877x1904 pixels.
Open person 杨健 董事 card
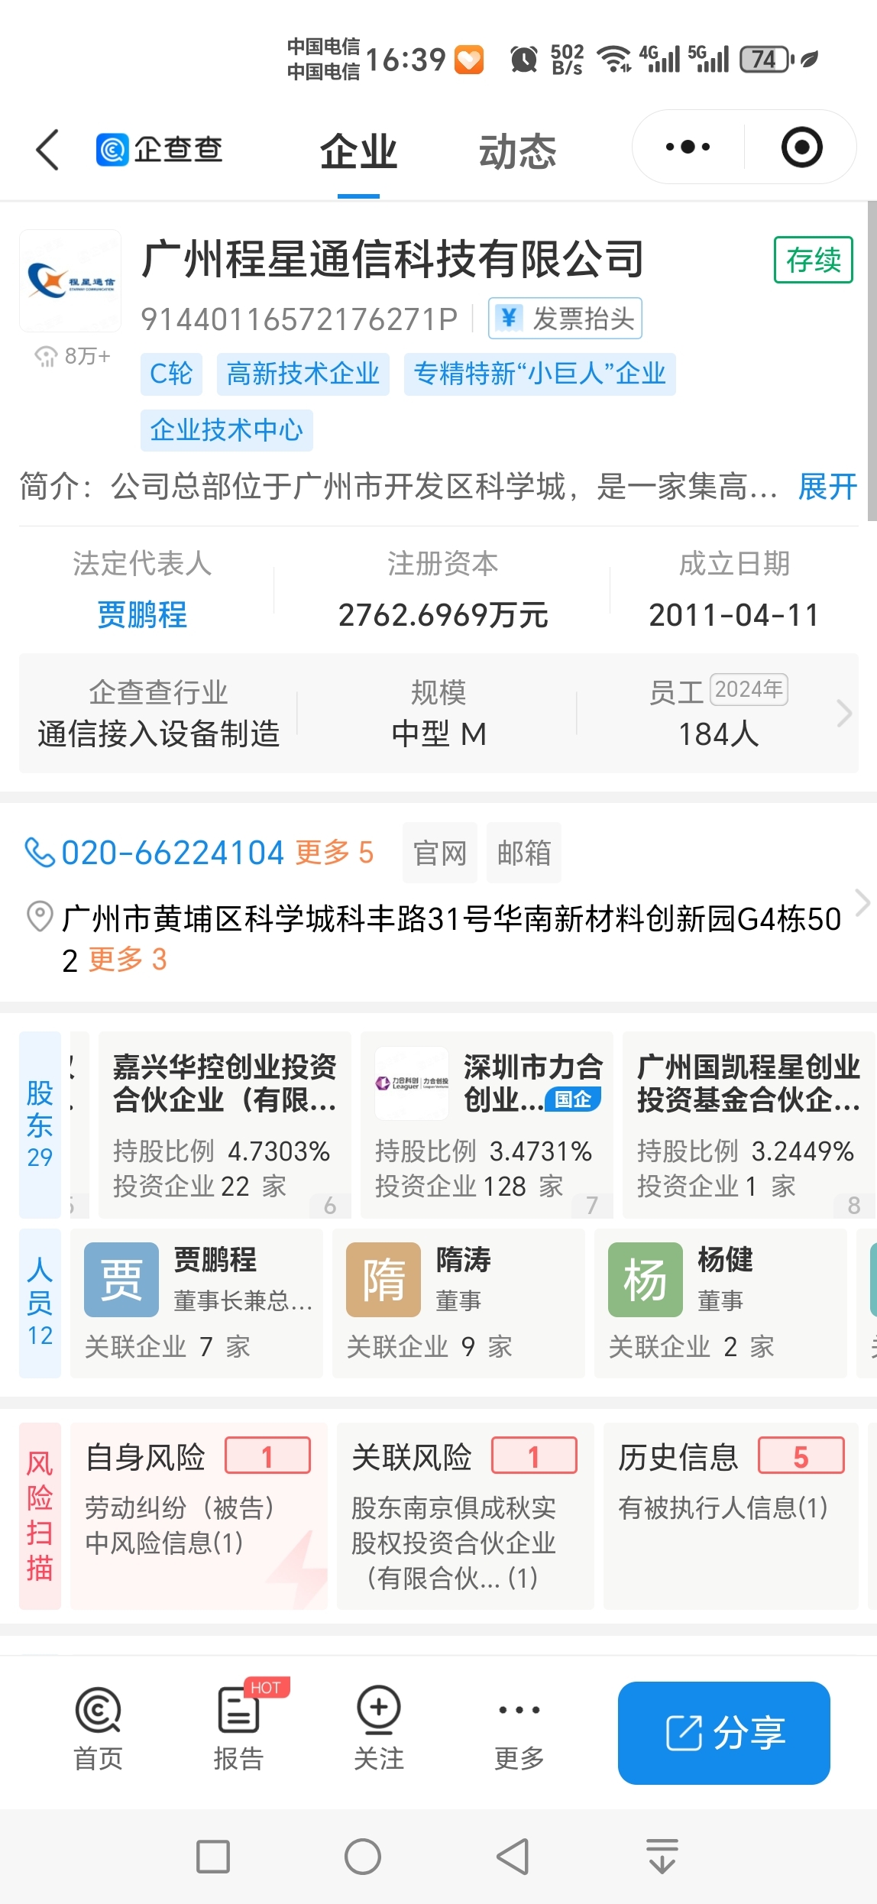[x=720, y=1303]
